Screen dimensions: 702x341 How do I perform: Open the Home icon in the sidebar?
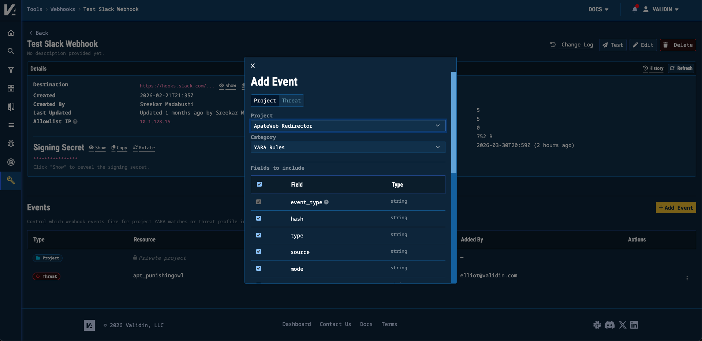pos(11,33)
